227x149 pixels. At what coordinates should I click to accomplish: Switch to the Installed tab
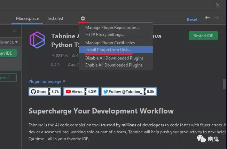pos(55,18)
